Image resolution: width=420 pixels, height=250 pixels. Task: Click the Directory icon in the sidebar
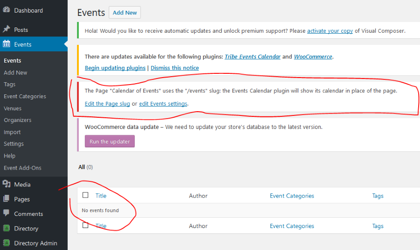click(x=7, y=228)
